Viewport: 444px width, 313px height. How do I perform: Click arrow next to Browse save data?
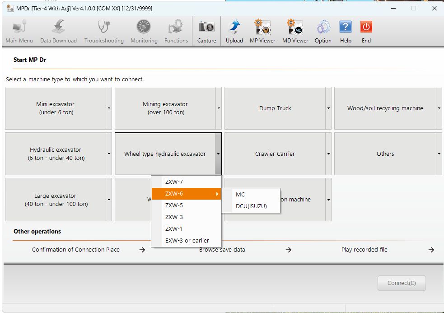(x=288, y=250)
